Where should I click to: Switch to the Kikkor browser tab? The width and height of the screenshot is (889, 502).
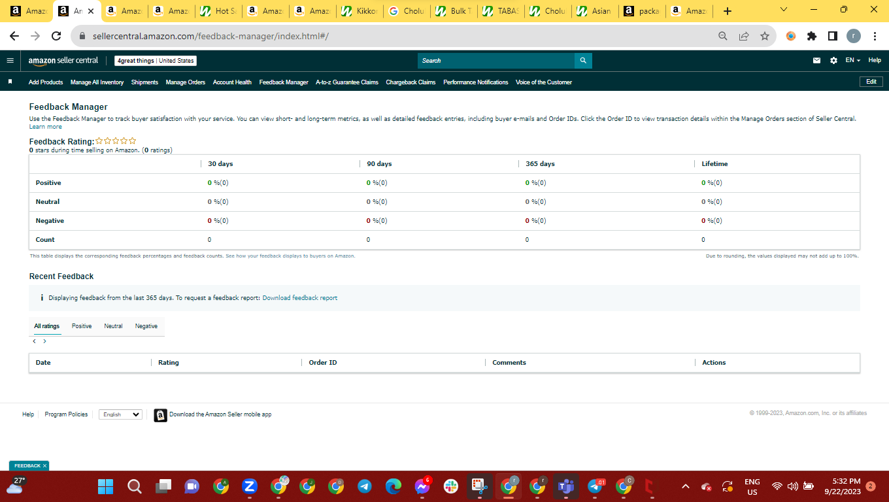(360, 11)
